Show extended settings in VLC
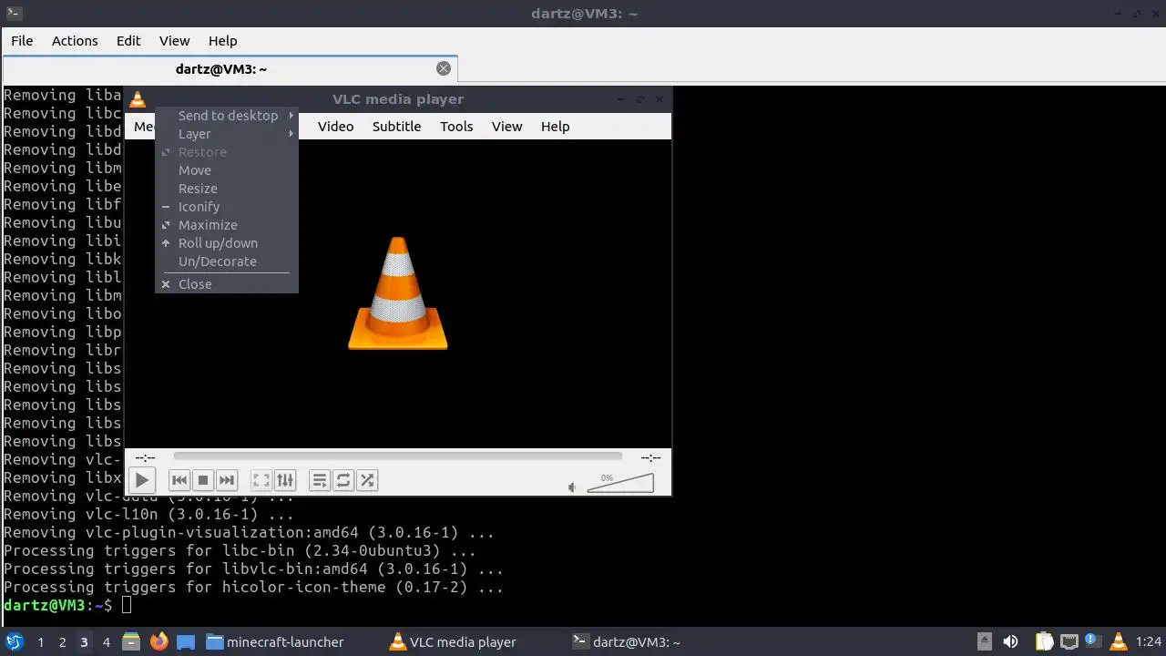The height and width of the screenshot is (656, 1166). tap(285, 480)
